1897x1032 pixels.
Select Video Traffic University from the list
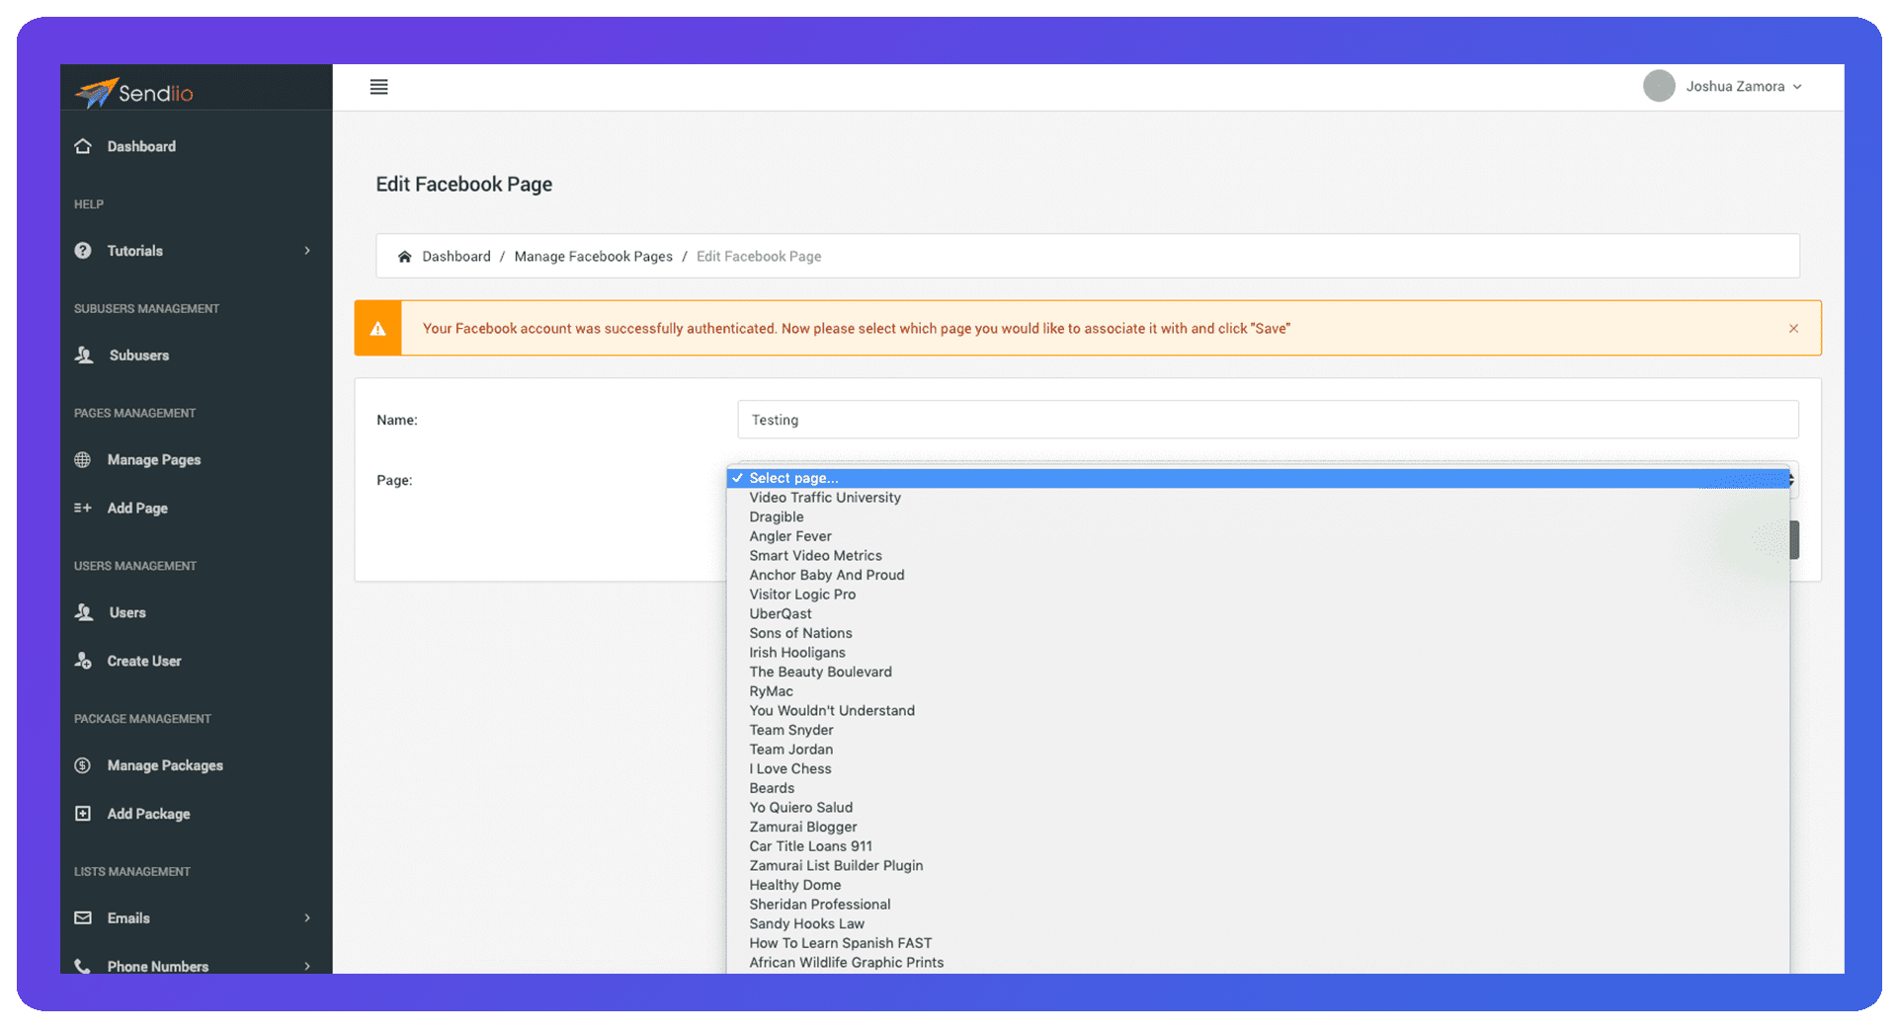825,498
